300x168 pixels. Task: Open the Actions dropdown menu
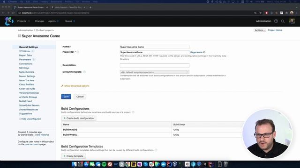pyautogui.click(x=260, y=30)
